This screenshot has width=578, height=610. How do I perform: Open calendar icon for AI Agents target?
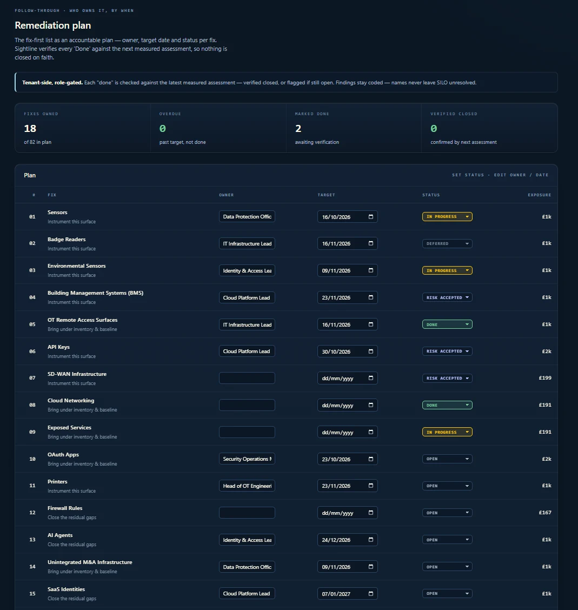371,540
